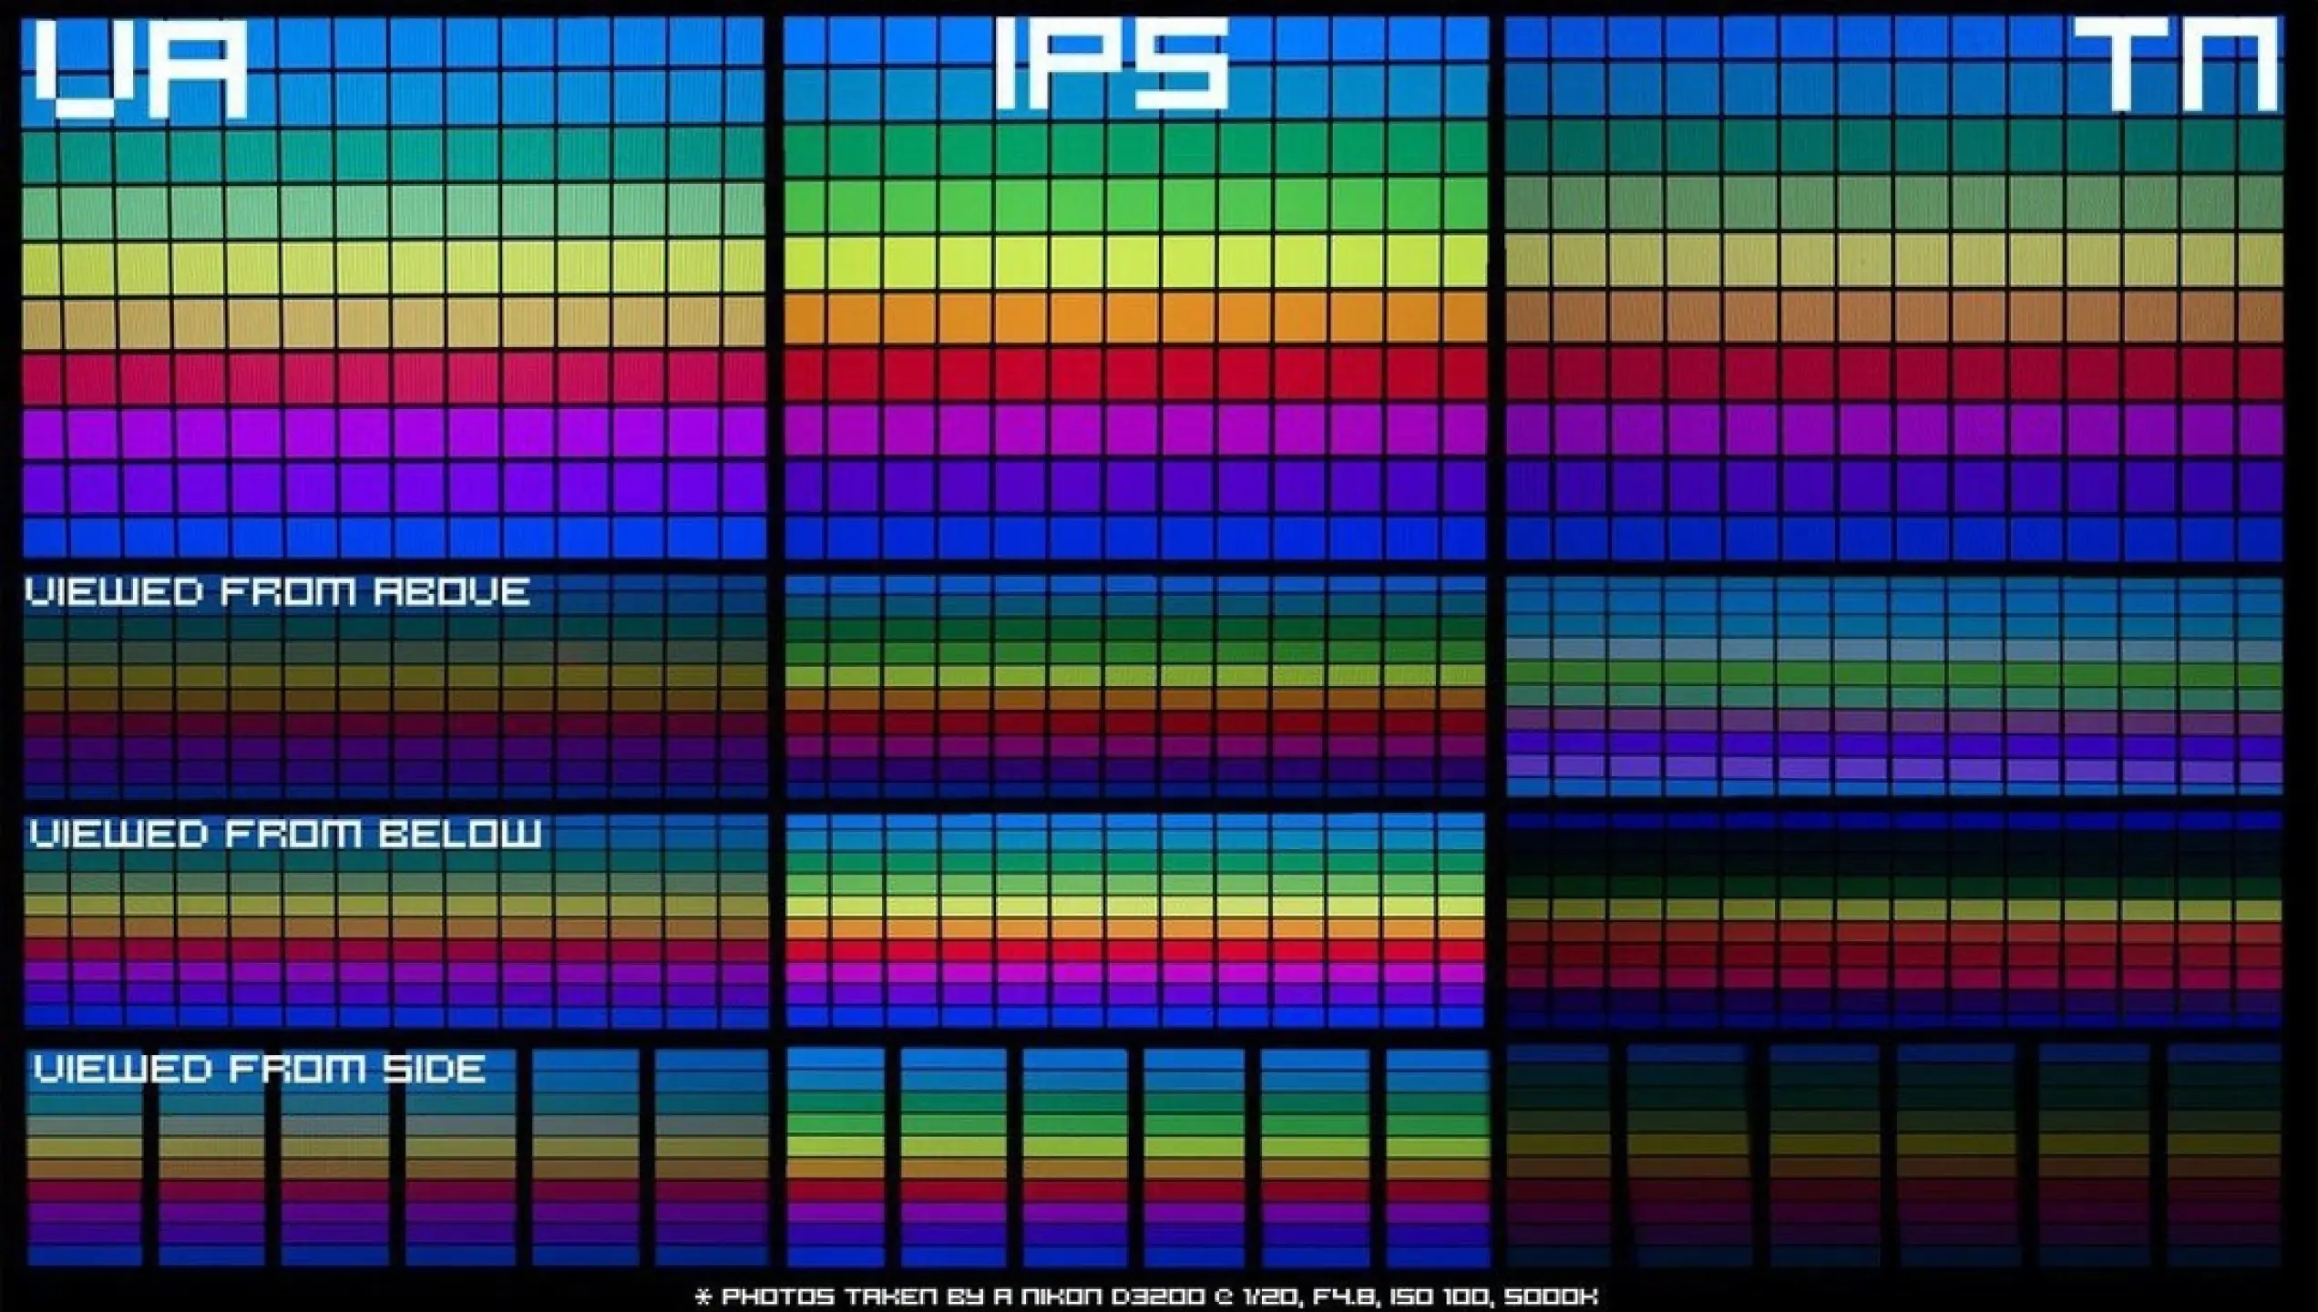Screen dimensions: 2318x1312
Task: Click the orange row in IPS front view
Action: pyautogui.click(x=1134, y=319)
